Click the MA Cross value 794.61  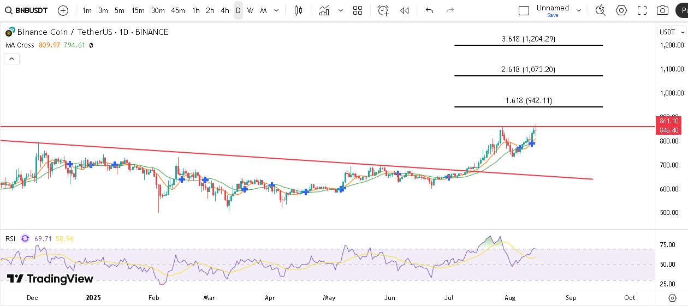74,45
